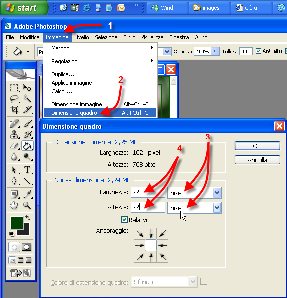This screenshot has width=287, height=298.
Task: Switch to standard screen mode
Action: tap(12, 260)
